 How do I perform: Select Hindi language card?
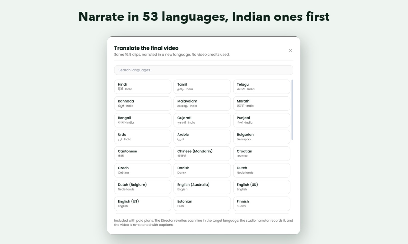[143, 87]
